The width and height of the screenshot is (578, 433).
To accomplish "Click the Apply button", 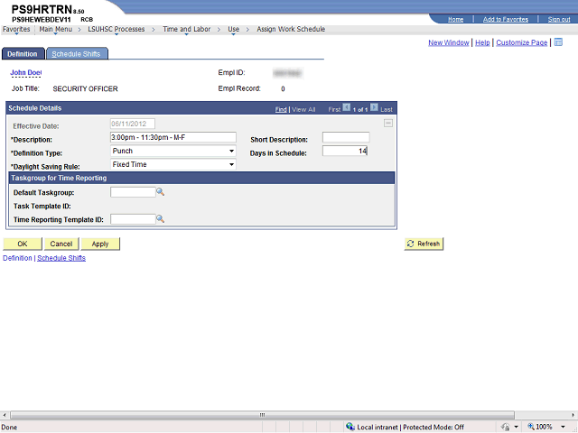I will [100, 244].
